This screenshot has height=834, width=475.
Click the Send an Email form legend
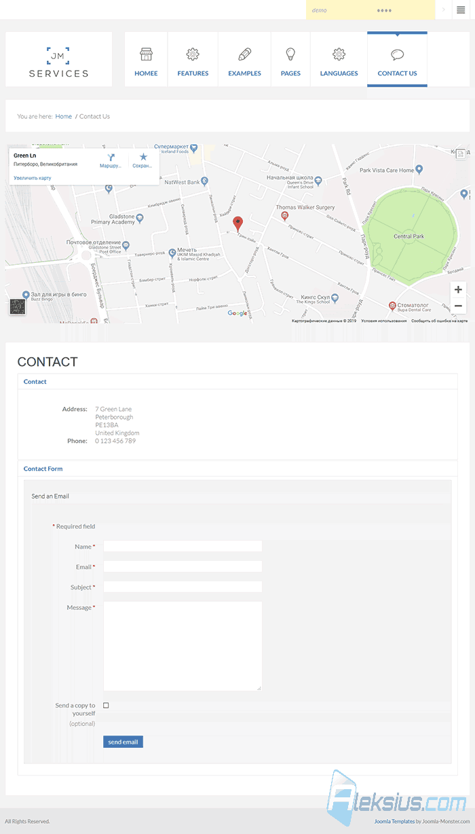coord(50,496)
